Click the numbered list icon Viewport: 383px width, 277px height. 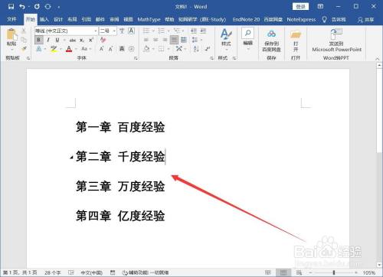(162, 31)
